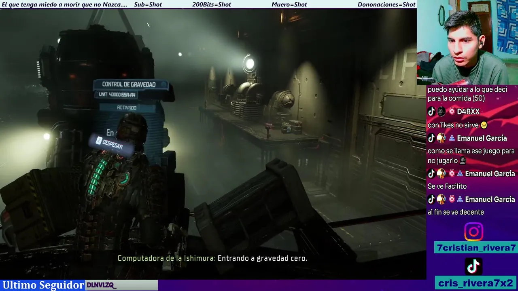Image resolution: width=518 pixels, height=291 pixels.
Task: Click TikTok icon above 'Se ve Facilito'
Action: pyautogui.click(x=431, y=174)
